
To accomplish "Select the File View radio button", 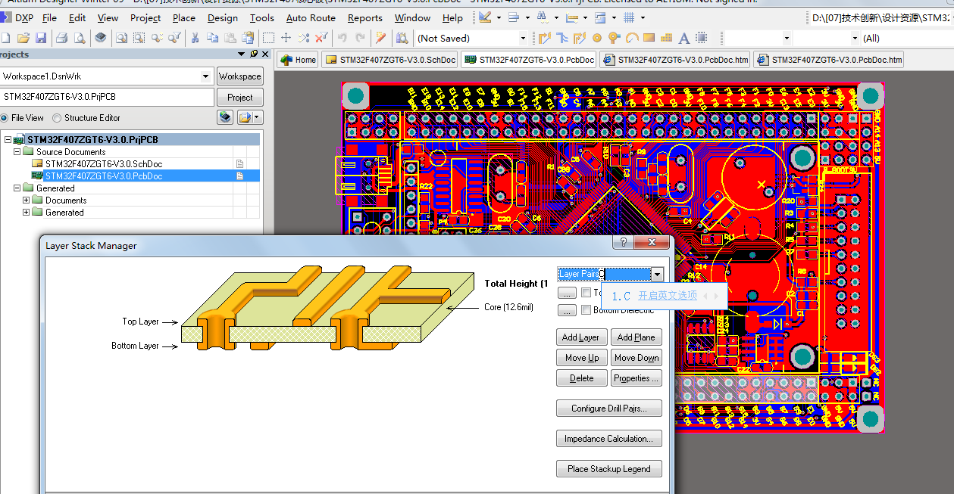I will click(x=5, y=118).
